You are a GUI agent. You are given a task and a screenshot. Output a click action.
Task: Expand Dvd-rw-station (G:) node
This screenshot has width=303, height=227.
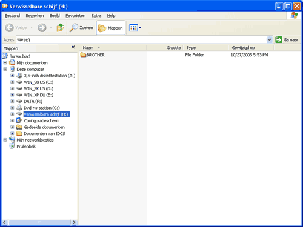tap(12, 108)
